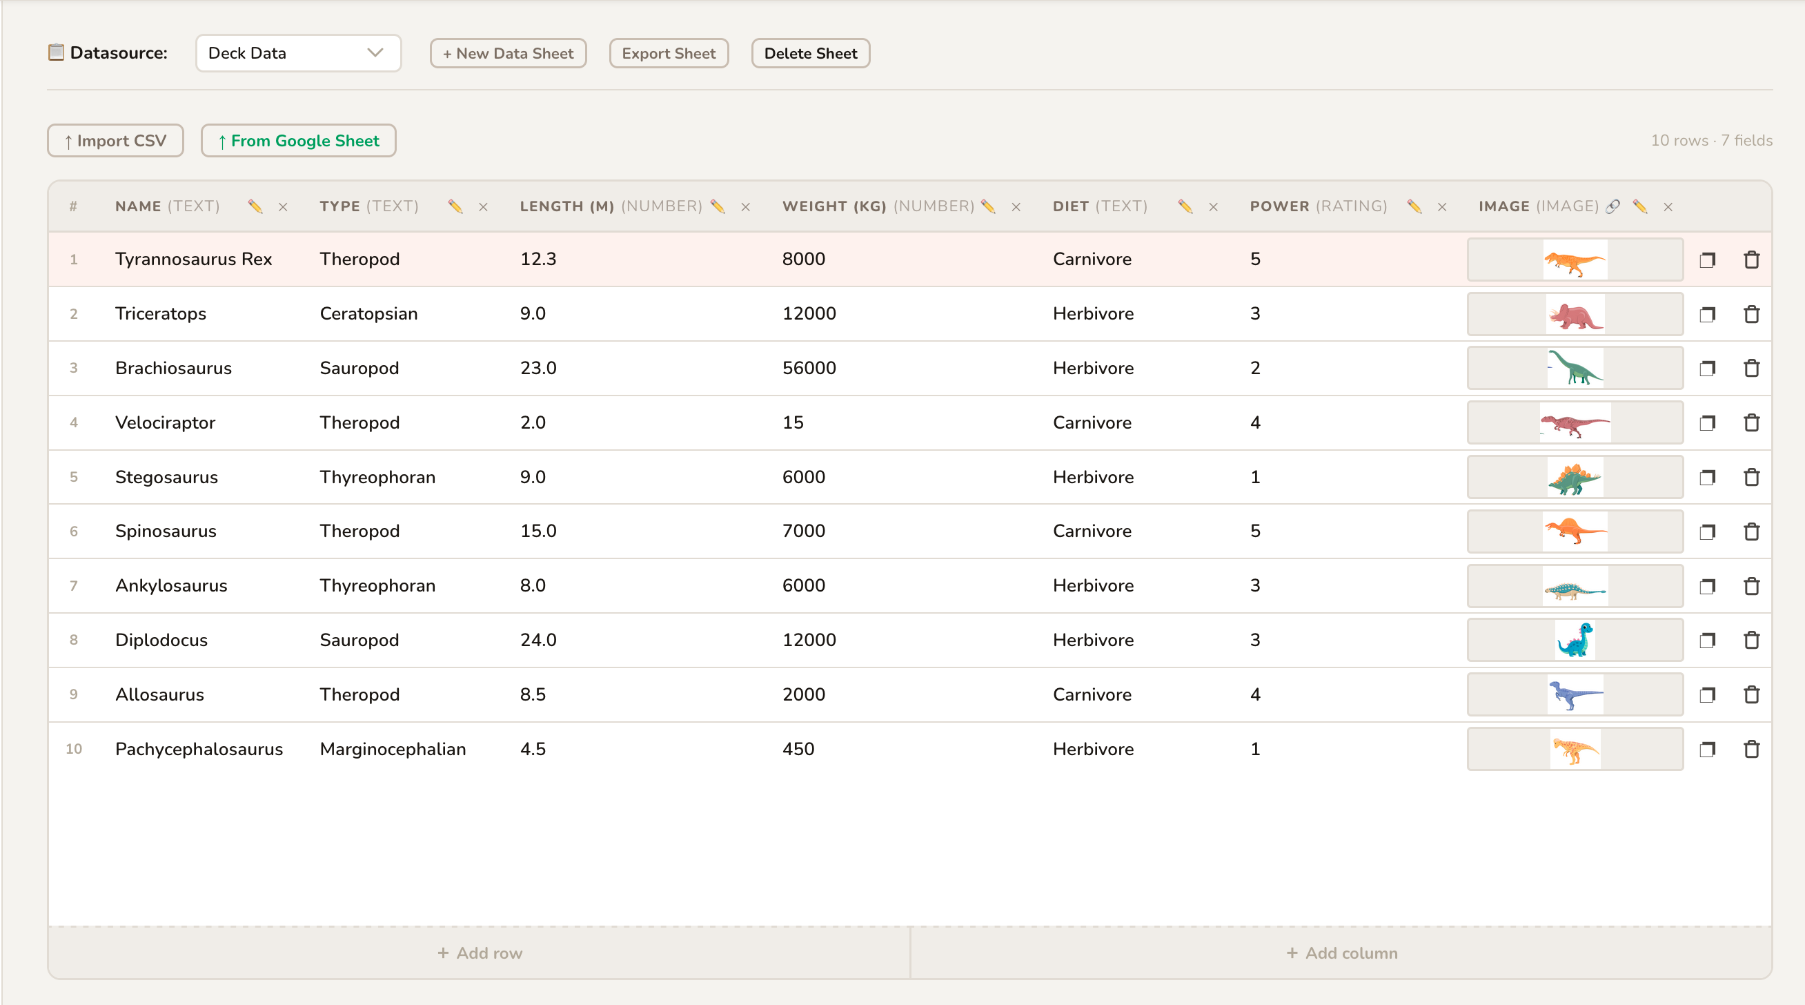The width and height of the screenshot is (1805, 1005).
Task: Open the Tyrannosaurus Rex image thumbnail
Action: (1575, 260)
